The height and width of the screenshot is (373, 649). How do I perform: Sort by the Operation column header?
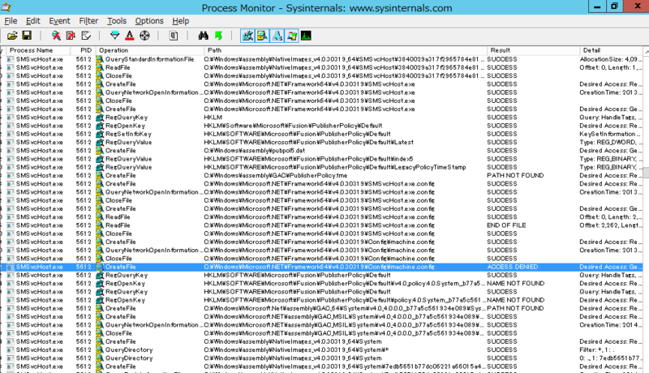(x=150, y=50)
